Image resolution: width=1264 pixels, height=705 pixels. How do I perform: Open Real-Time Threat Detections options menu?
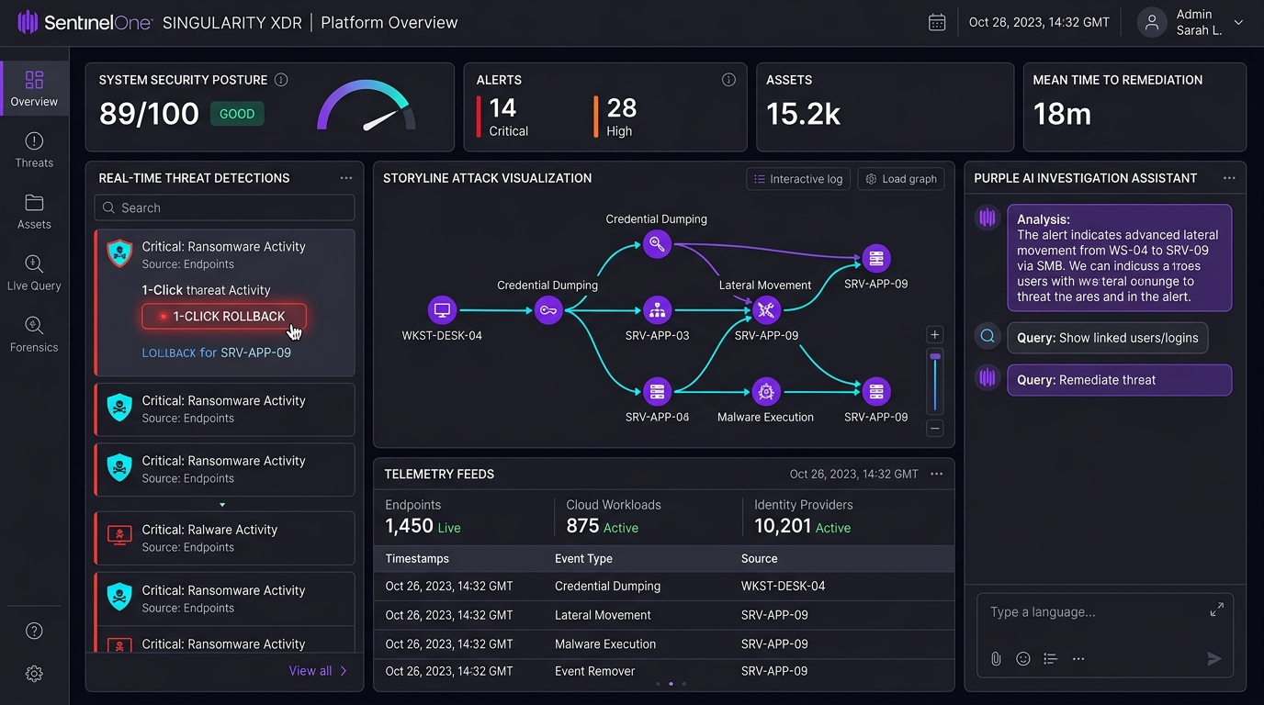pos(346,178)
